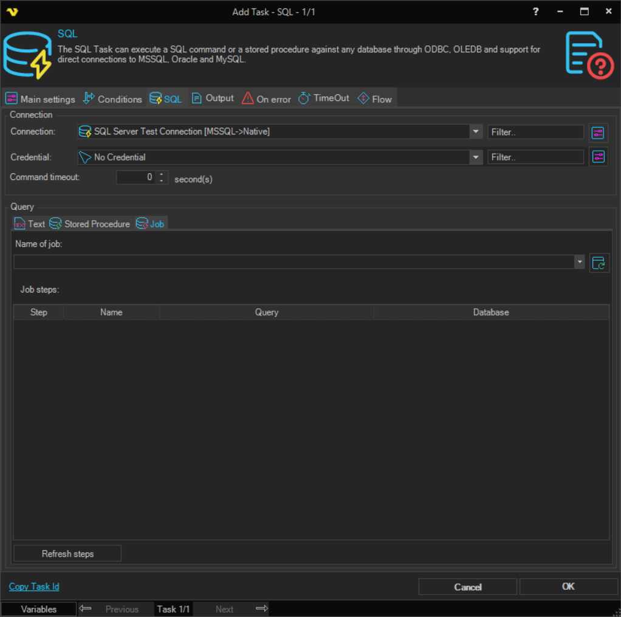Image resolution: width=621 pixels, height=617 pixels.
Task: Open connection settings icon beside Connection filter
Action: tap(599, 132)
